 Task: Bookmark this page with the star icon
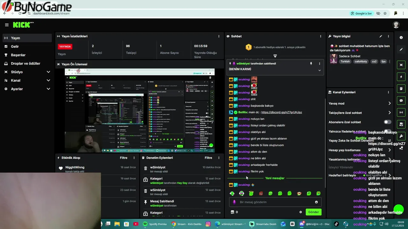pos(385,13)
